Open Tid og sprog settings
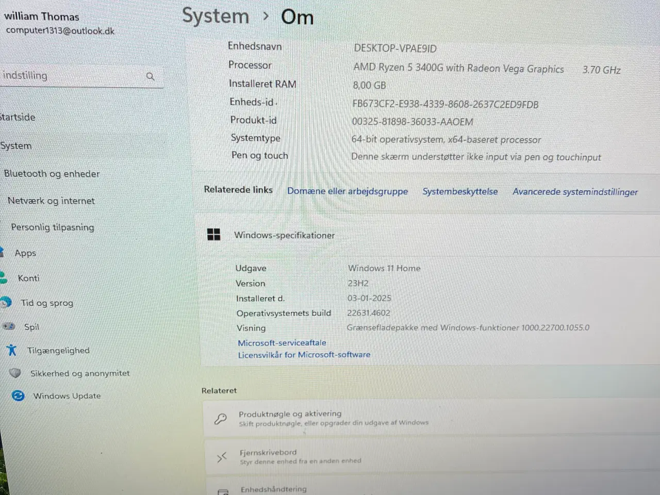The image size is (660, 495). click(x=47, y=303)
